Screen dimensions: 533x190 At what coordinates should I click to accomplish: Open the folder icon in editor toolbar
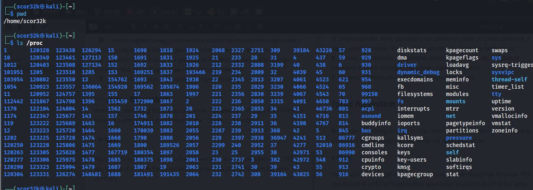(x=93, y=26)
